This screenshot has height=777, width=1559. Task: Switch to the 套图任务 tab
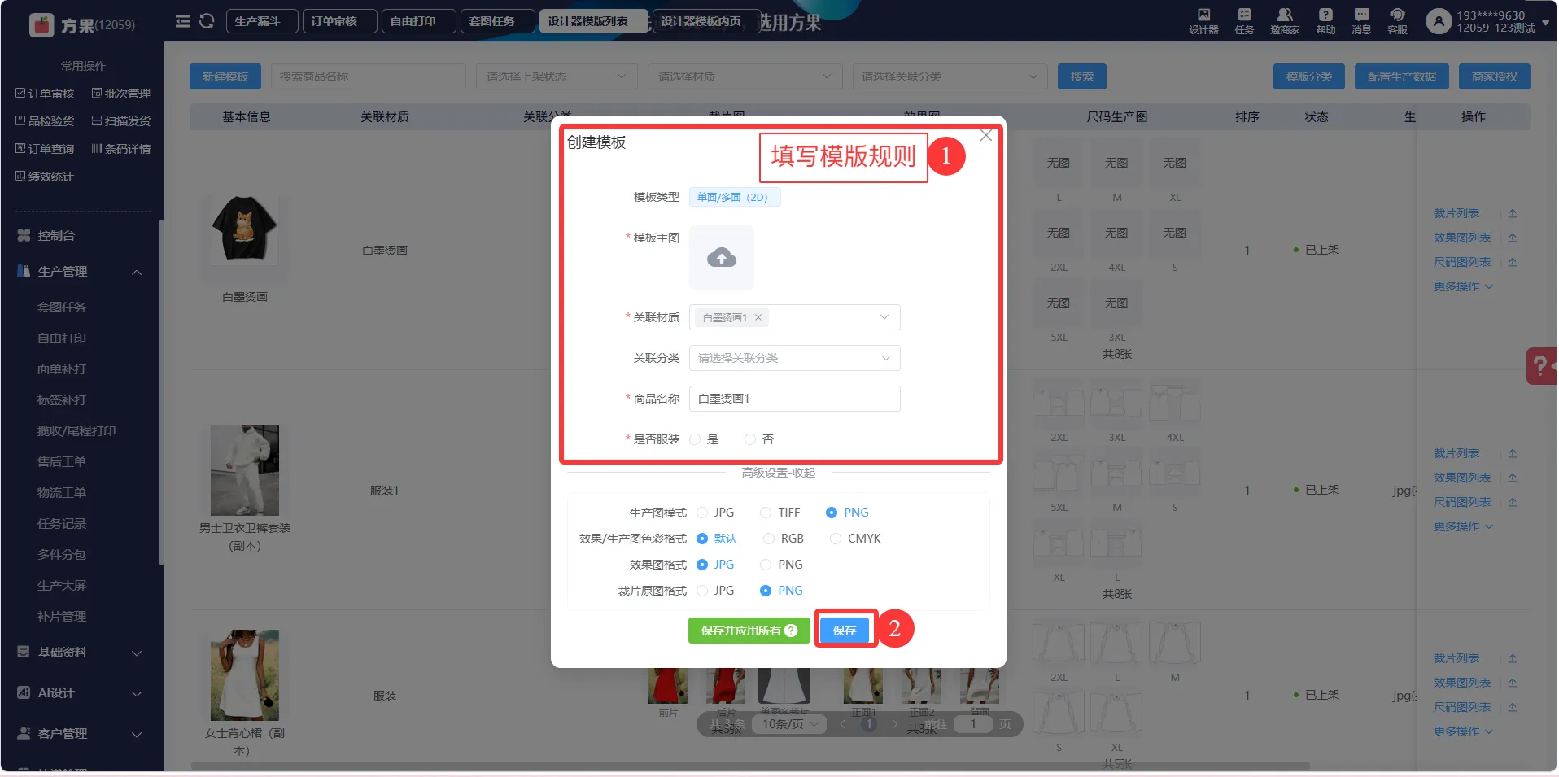point(497,21)
